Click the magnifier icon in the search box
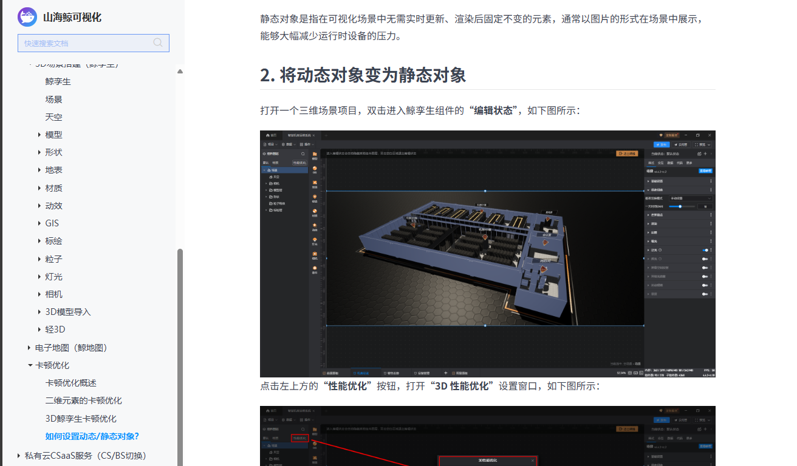797x466 pixels. pos(158,42)
